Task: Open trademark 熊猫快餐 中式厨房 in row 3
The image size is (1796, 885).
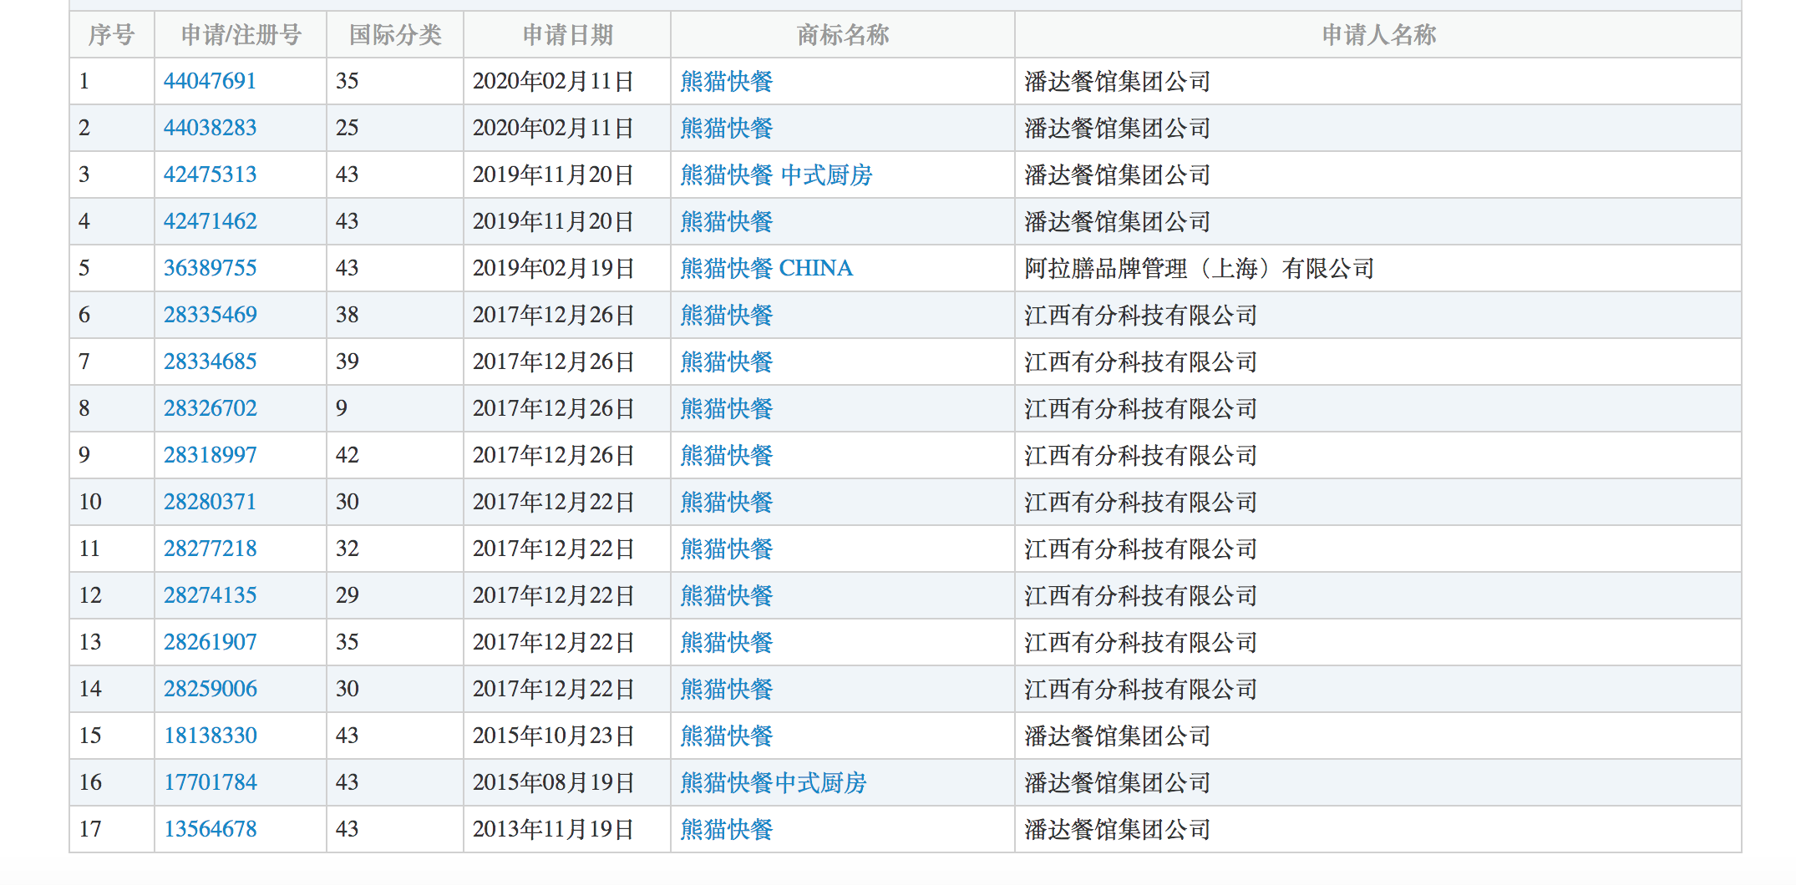Action: pyautogui.click(x=776, y=174)
